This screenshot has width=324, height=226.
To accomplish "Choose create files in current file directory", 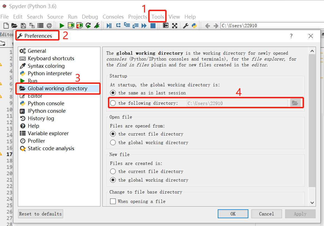I will pos(113,171).
